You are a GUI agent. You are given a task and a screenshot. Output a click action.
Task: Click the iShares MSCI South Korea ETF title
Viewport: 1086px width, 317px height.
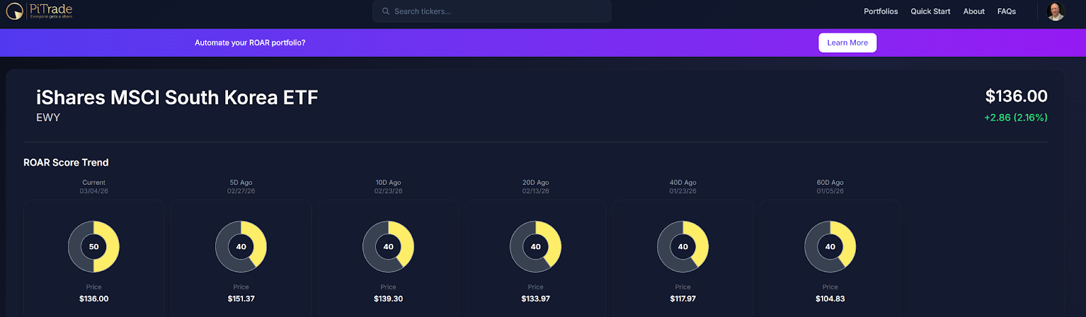point(177,98)
